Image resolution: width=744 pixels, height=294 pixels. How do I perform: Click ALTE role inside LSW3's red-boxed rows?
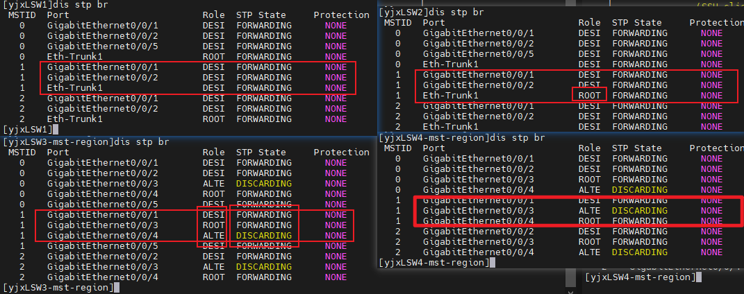213,236
